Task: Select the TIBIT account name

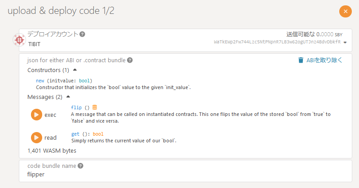Action: (35, 44)
